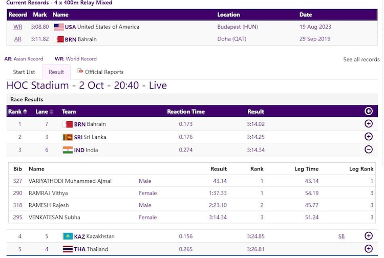Screen dimensions: 384x258
Task: Expand Bahrain team leg details
Action: [x=368, y=124]
